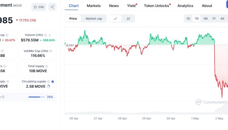Add MOVE to watchlist with star button
The height and width of the screenshot is (130, 228).
pos(39,7)
